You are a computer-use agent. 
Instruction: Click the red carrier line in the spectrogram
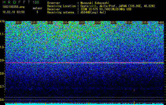click(85, 63)
